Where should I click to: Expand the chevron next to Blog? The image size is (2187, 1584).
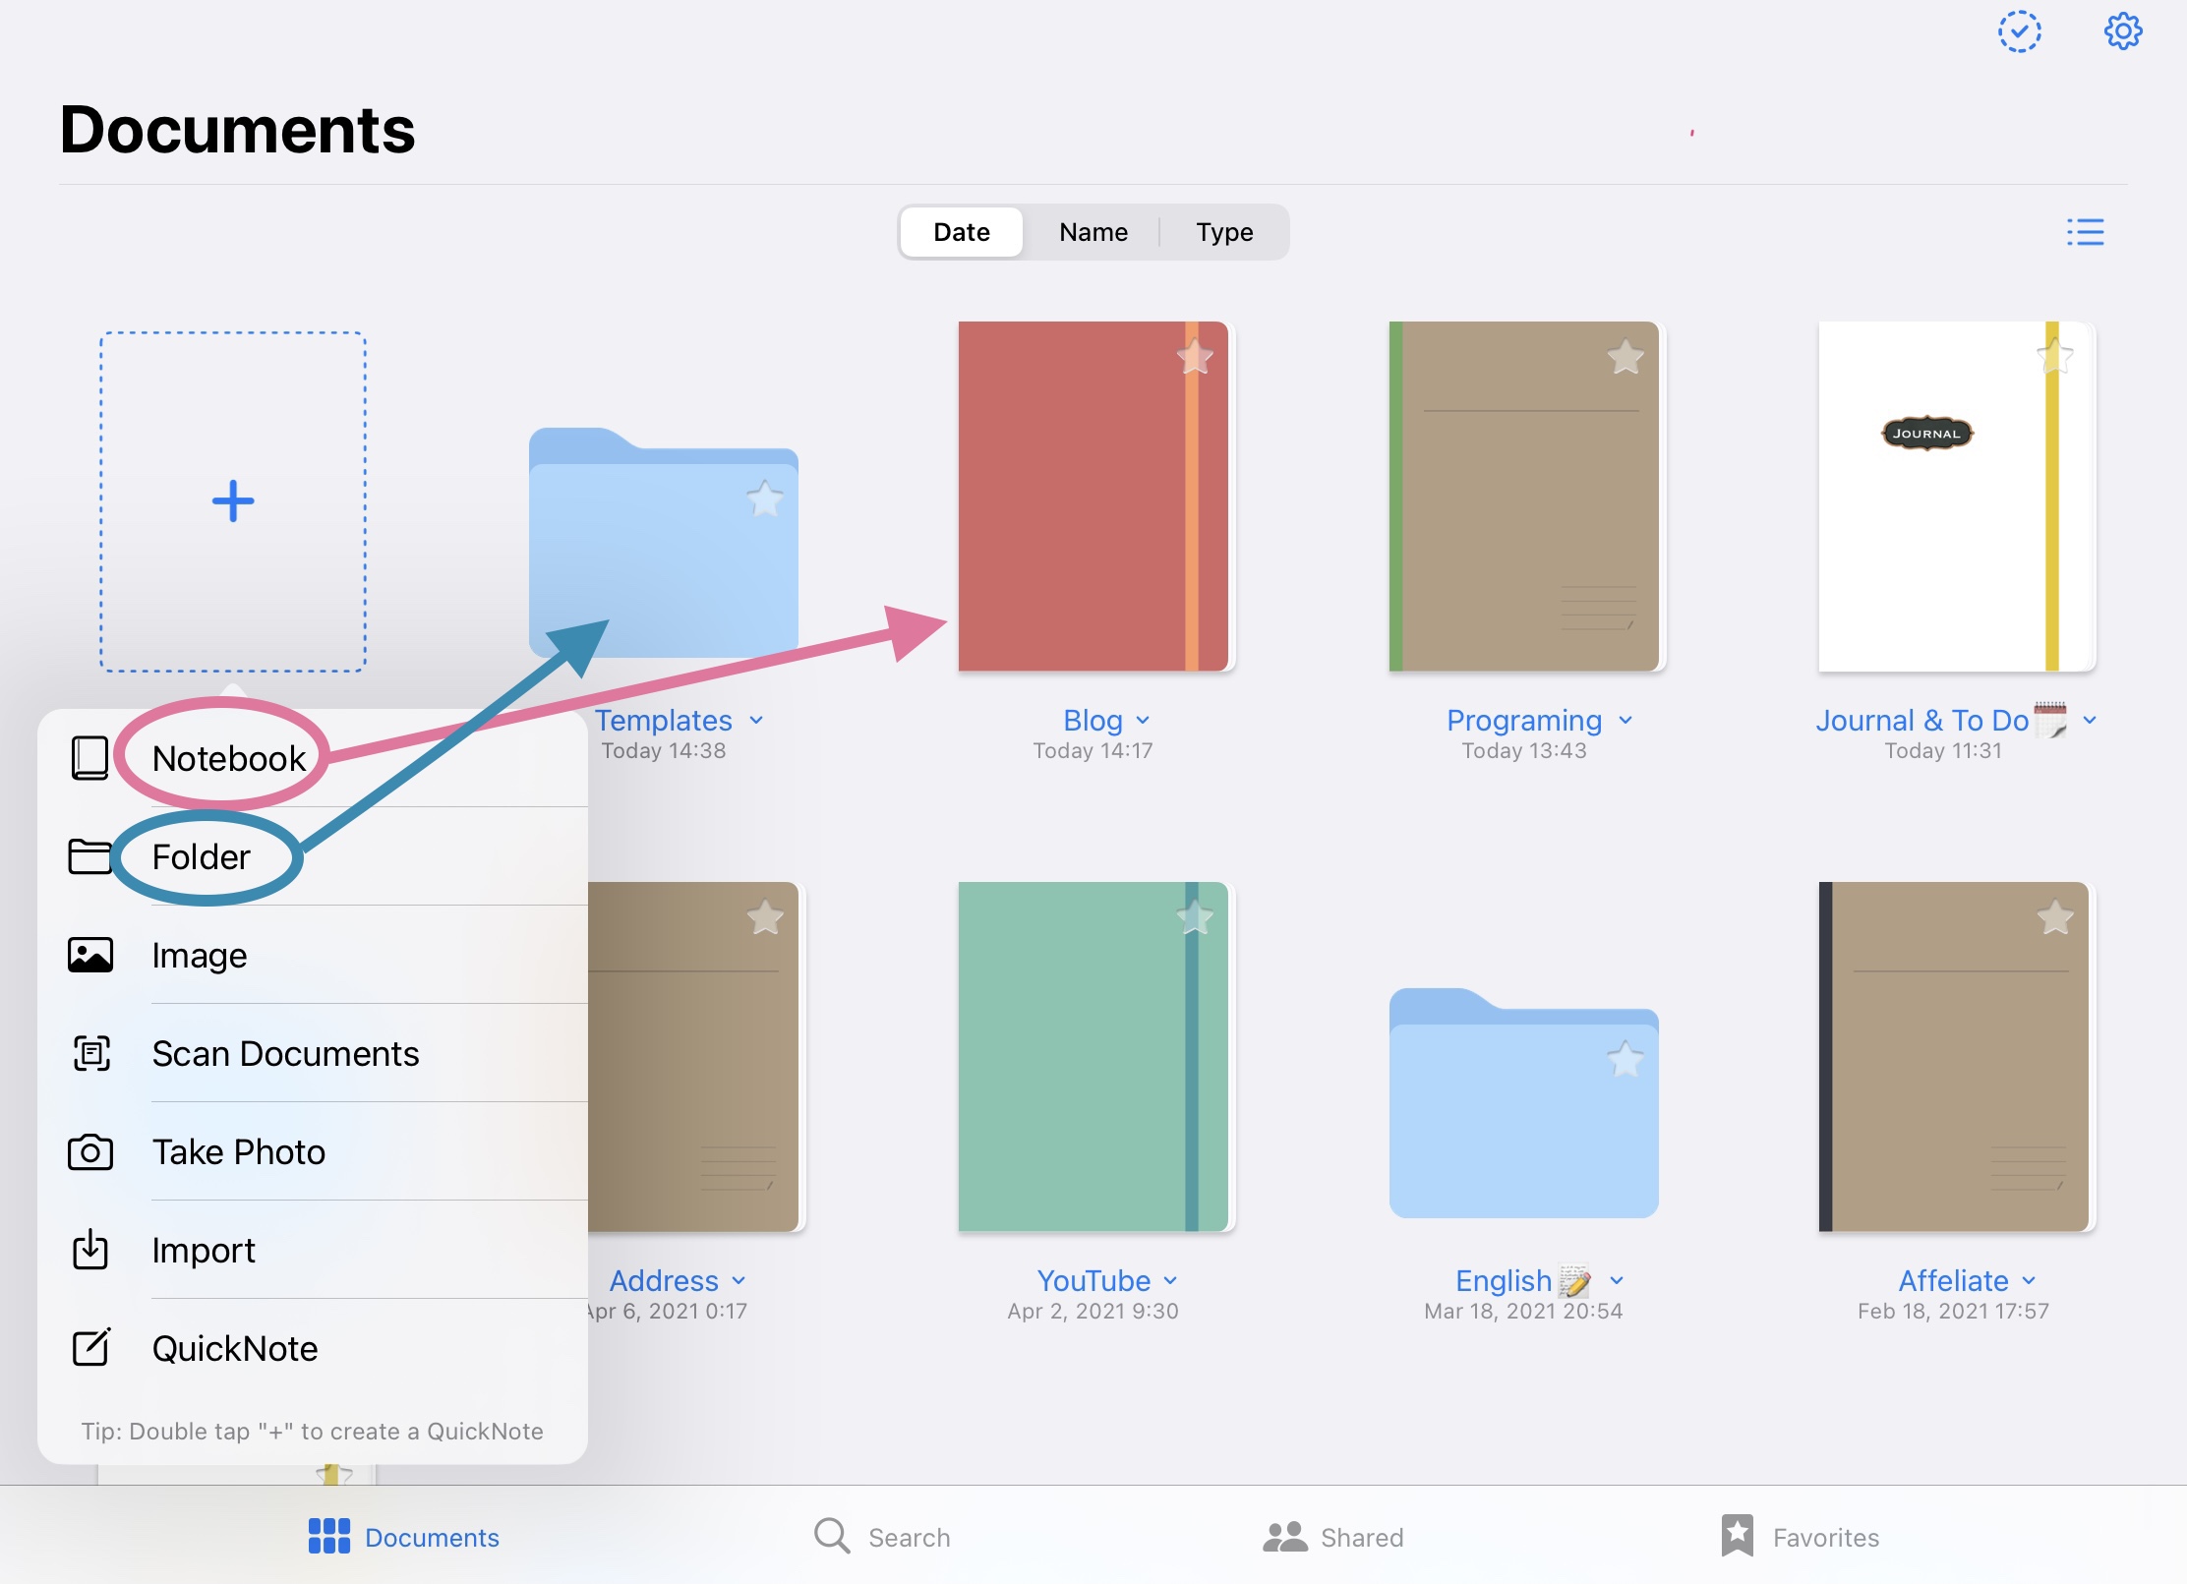pyautogui.click(x=1143, y=721)
